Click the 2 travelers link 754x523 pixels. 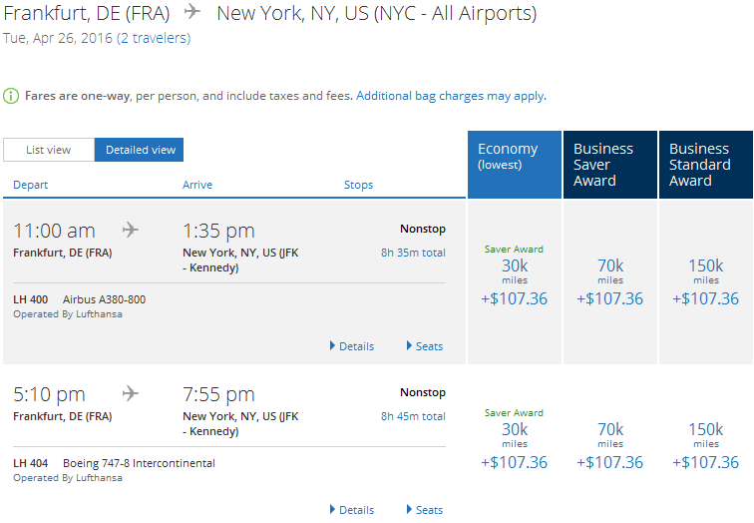point(154,38)
